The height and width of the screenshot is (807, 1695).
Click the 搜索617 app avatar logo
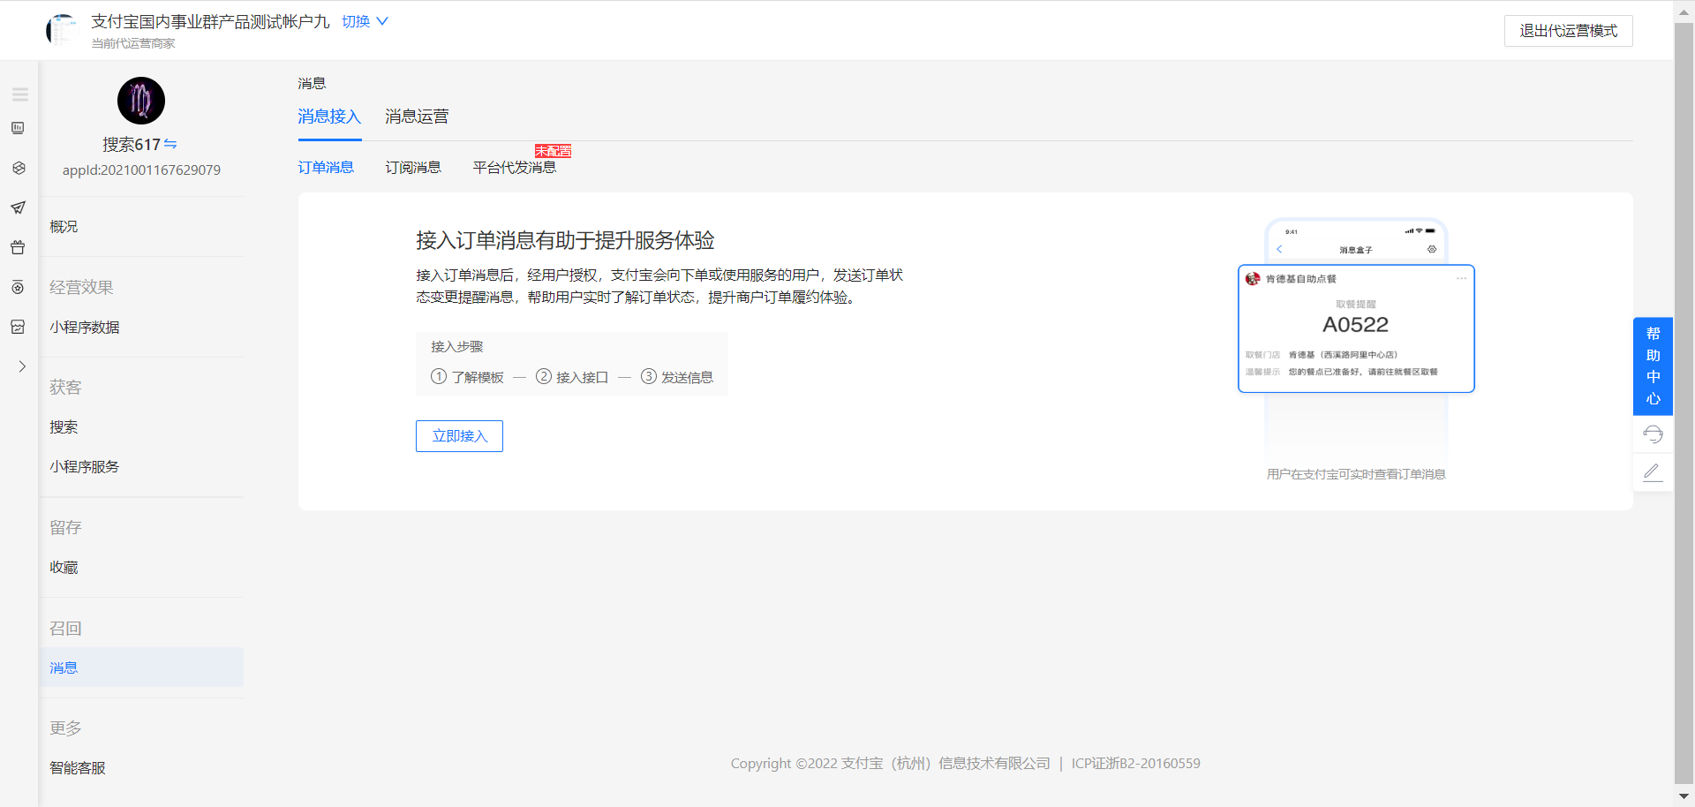coord(141,101)
